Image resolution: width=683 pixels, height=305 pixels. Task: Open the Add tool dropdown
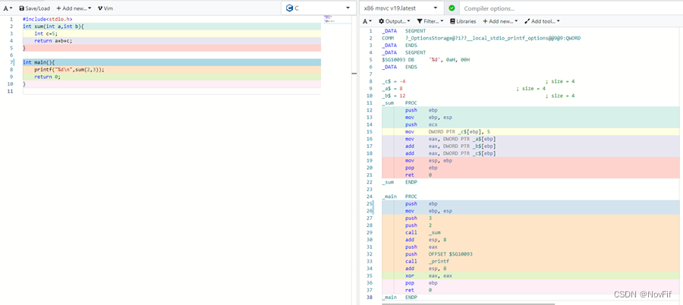(542, 21)
